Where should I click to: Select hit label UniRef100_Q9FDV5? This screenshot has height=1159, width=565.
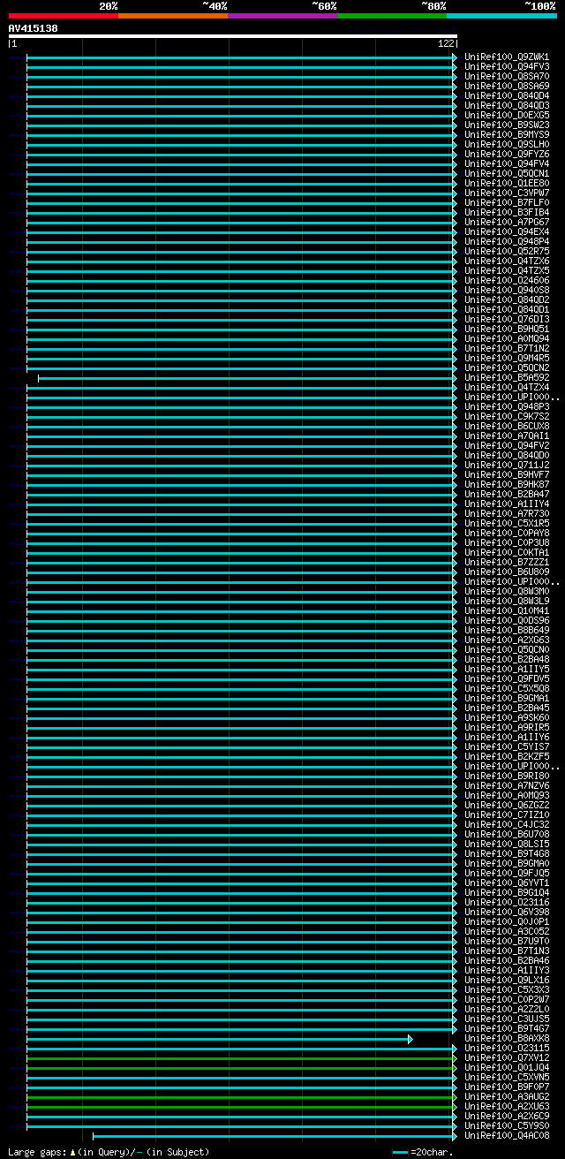[507, 679]
